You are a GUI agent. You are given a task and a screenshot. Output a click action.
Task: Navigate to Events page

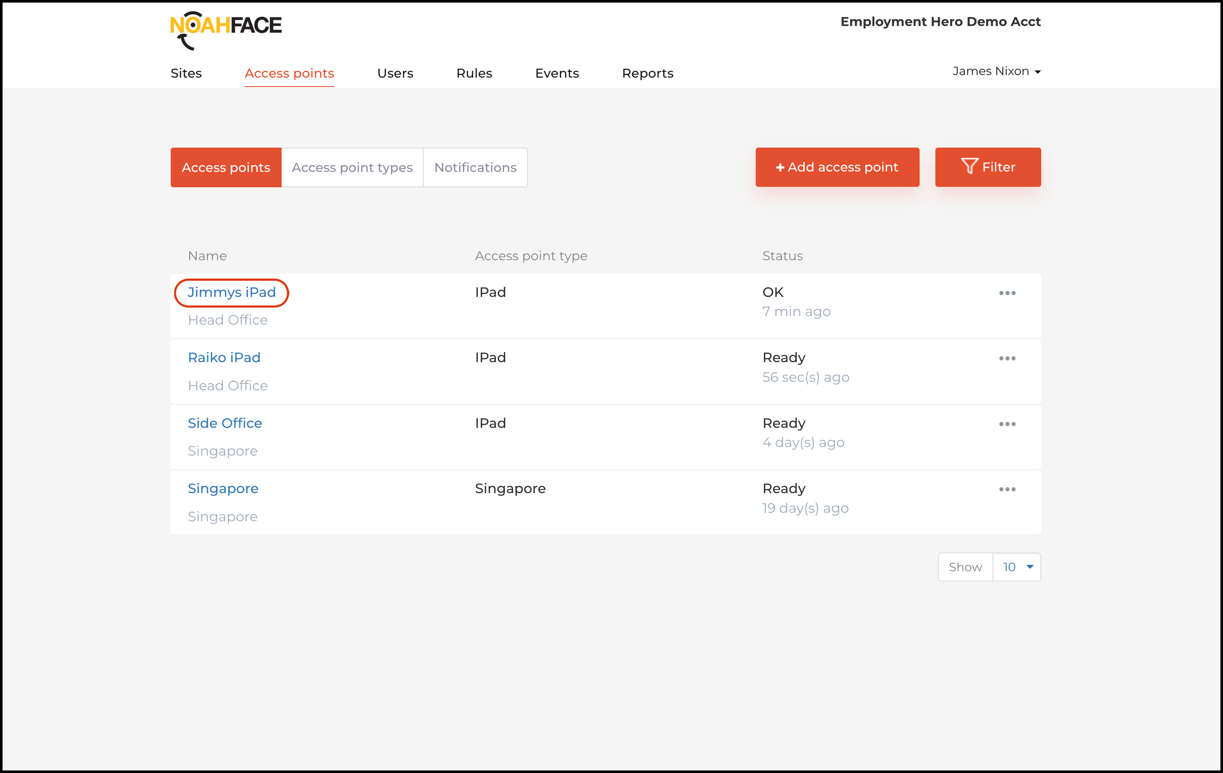click(556, 73)
